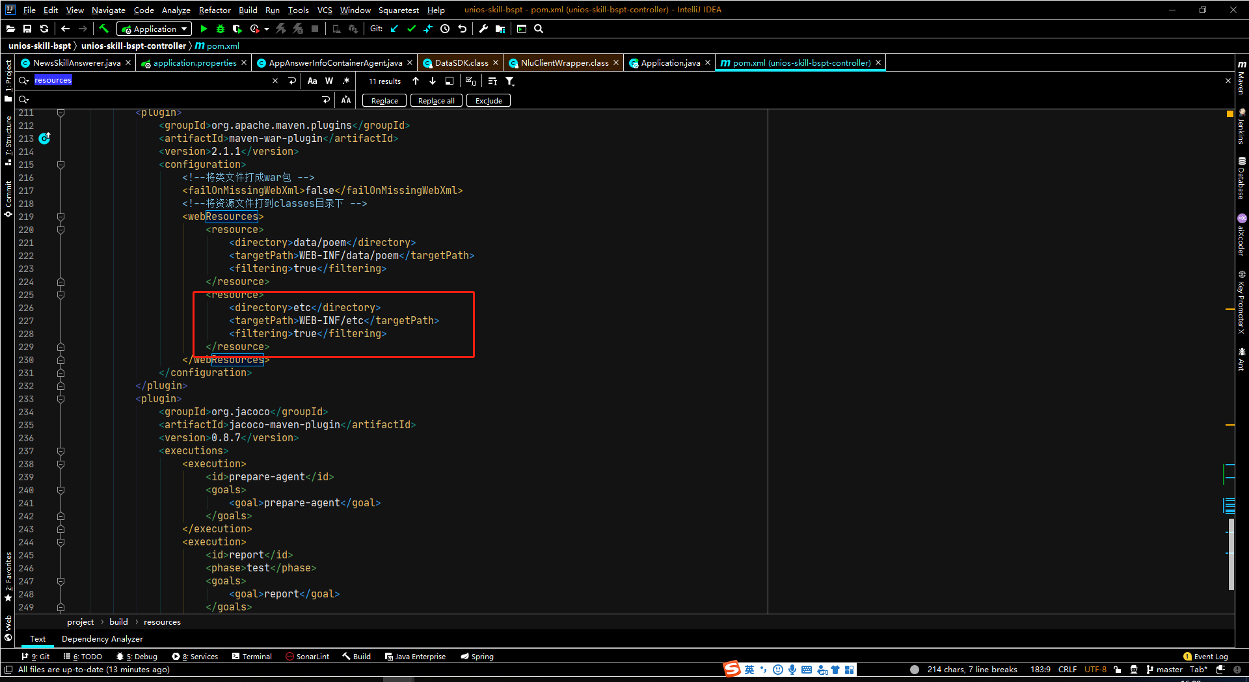Click the editor vertical scrollbar thumb
This screenshot has width=1249, height=682.
[1231, 553]
